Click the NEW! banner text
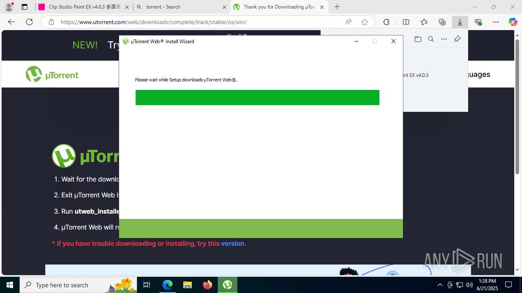Screen dimensions: 522x293 (x=85, y=45)
